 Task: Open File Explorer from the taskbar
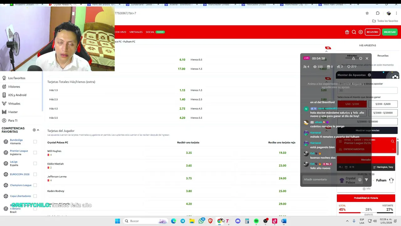pos(192,221)
